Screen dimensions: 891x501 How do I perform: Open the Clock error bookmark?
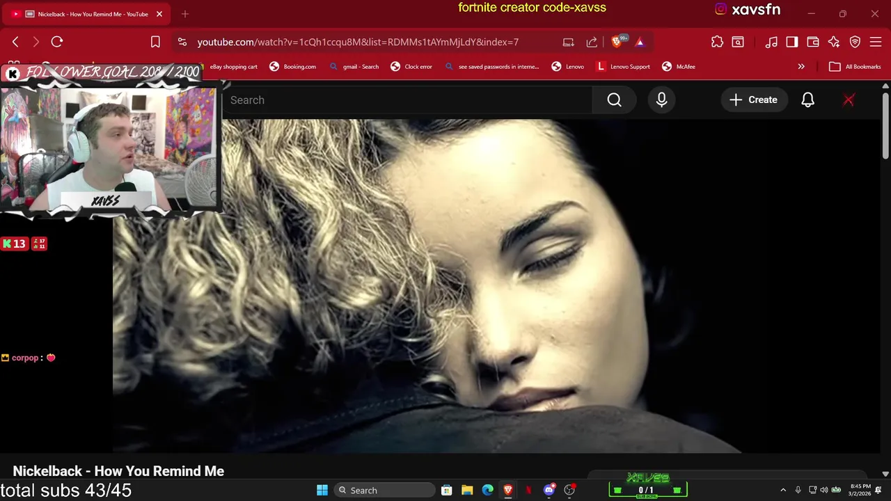click(411, 67)
